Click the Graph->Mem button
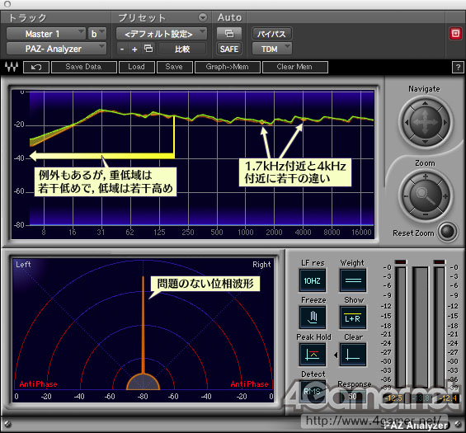Screen dimensions: 466x433 [x=228, y=67]
